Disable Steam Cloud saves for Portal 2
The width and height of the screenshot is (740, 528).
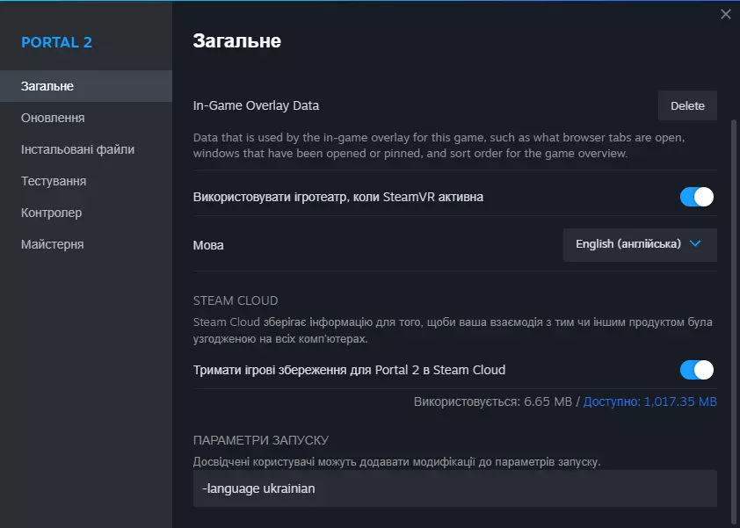pyautogui.click(x=697, y=370)
